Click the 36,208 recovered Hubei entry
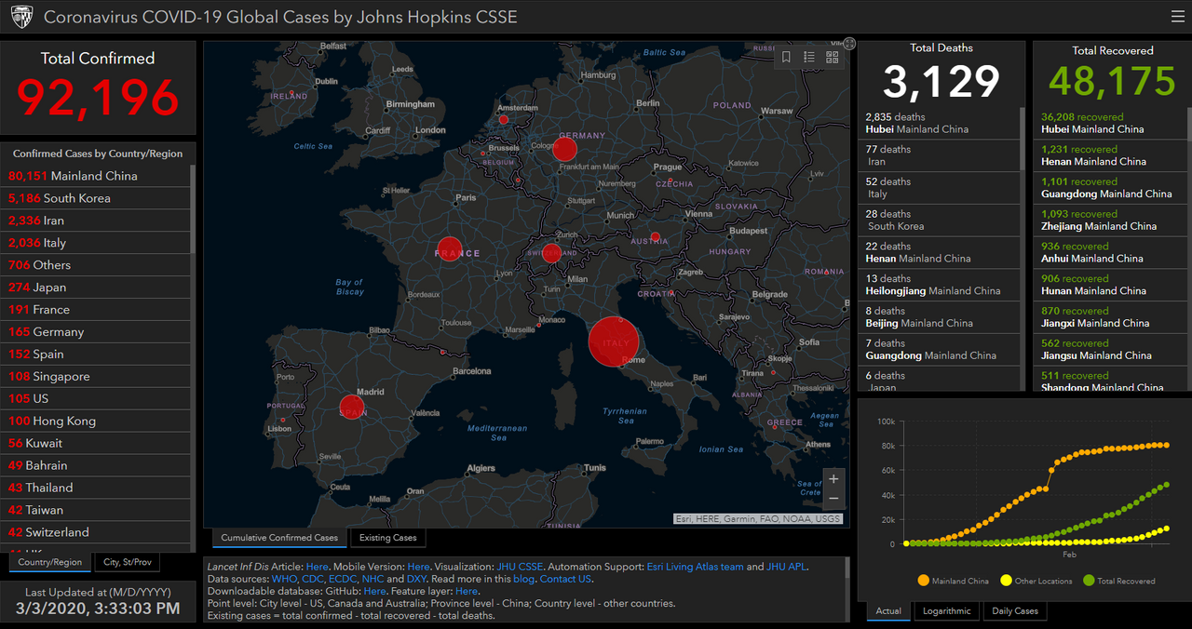This screenshot has height=629, width=1192. tap(1112, 123)
